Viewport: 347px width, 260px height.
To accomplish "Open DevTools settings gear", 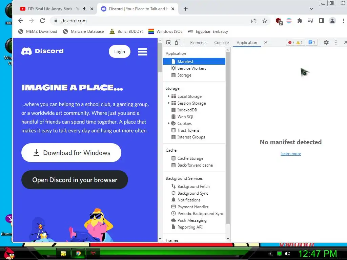I will click(x=326, y=42).
